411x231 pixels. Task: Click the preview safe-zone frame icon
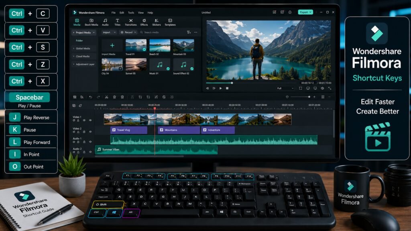pyautogui.click(x=300, y=88)
